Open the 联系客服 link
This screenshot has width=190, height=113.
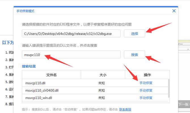click(x=125, y=110)
